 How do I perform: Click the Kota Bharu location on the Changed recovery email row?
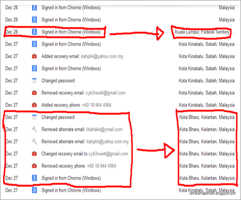point(207,154)
